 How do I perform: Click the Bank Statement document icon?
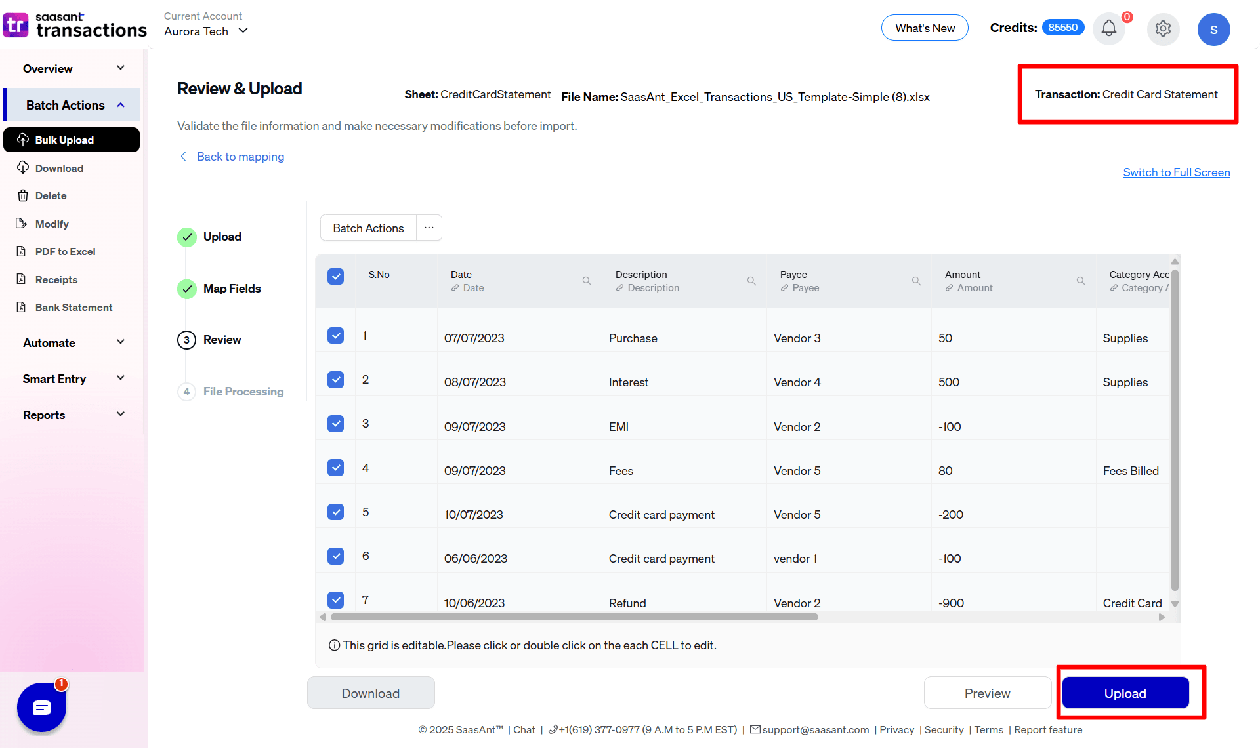[22, 307]
